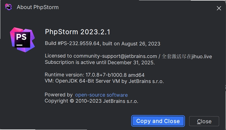
Task: Click the December 31, 2025 expiry date
Action: (x=131, y=63)
